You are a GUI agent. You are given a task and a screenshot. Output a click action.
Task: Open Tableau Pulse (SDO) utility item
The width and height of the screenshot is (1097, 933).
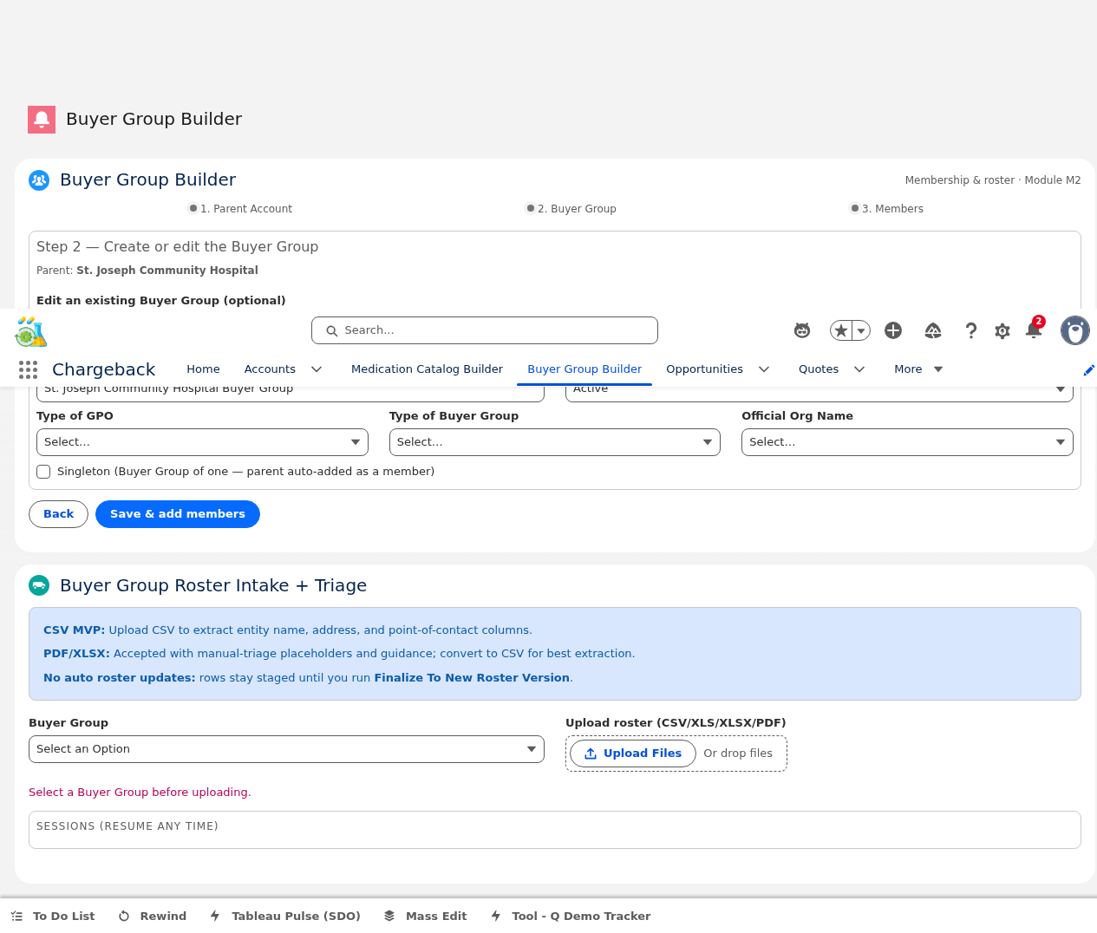(285, 916)
